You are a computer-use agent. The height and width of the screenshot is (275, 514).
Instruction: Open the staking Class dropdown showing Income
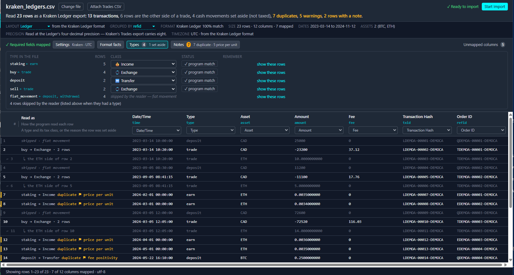pos(143,64)
